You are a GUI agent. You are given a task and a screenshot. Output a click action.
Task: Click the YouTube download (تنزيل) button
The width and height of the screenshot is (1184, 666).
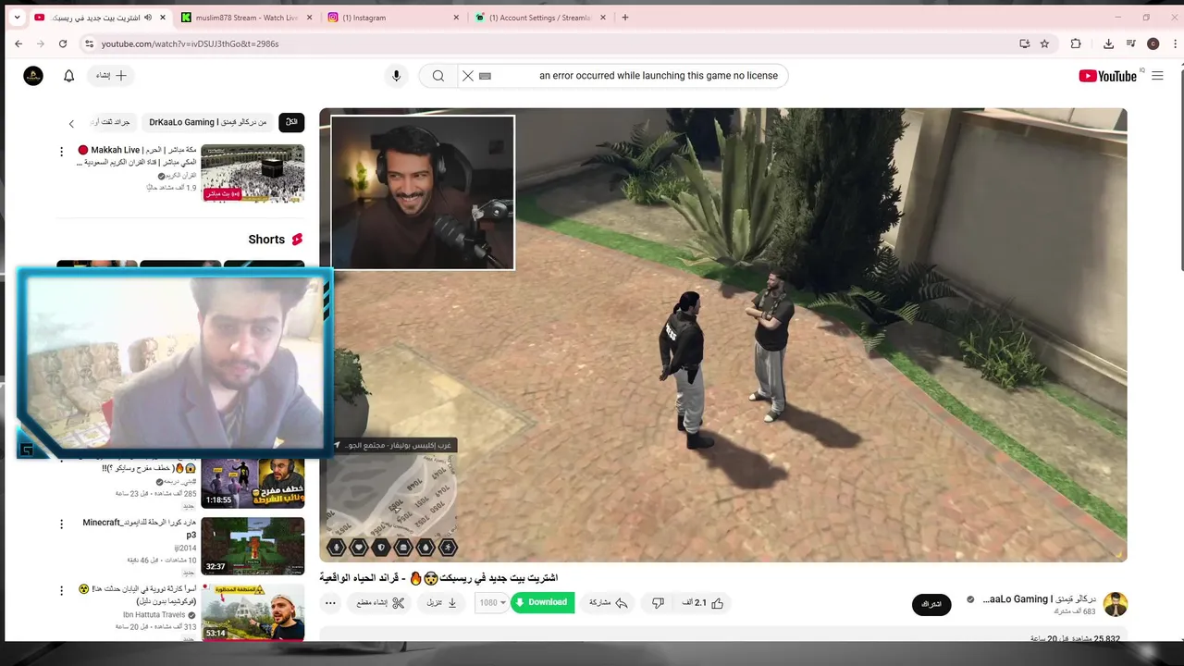click(x=442, y=603)
